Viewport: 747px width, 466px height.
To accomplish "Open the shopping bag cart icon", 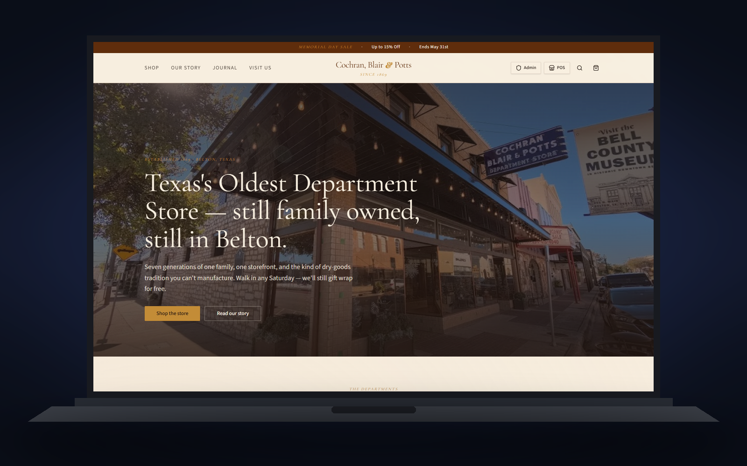I will tap(596, 68).
